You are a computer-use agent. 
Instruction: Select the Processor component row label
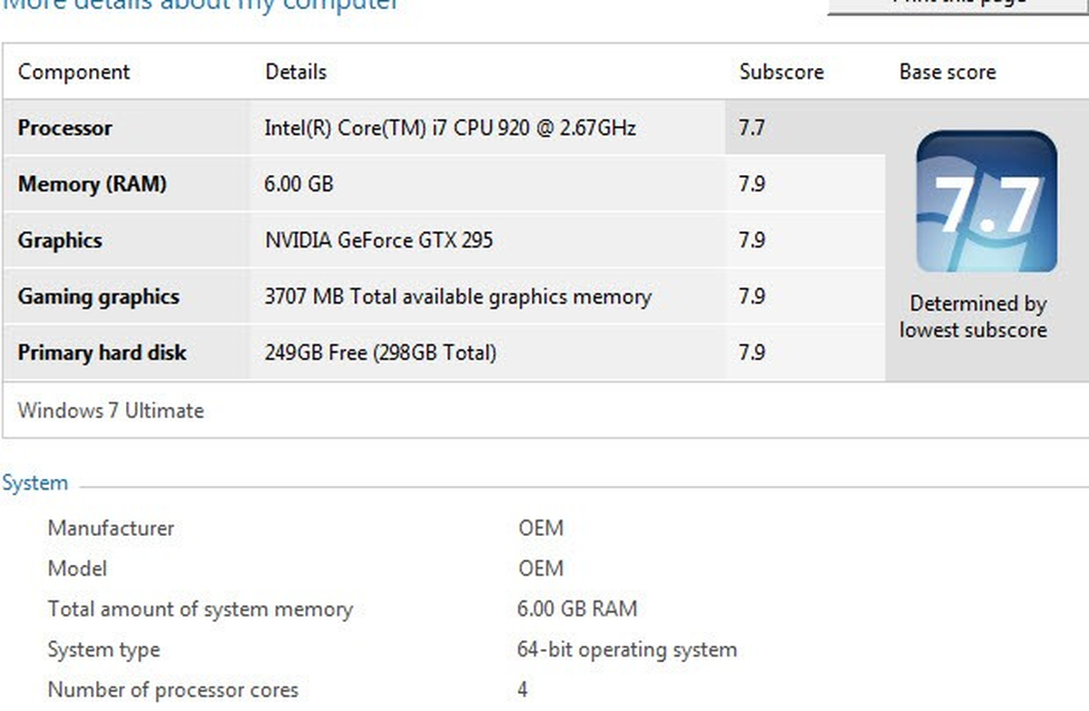(x=64, y=128)
